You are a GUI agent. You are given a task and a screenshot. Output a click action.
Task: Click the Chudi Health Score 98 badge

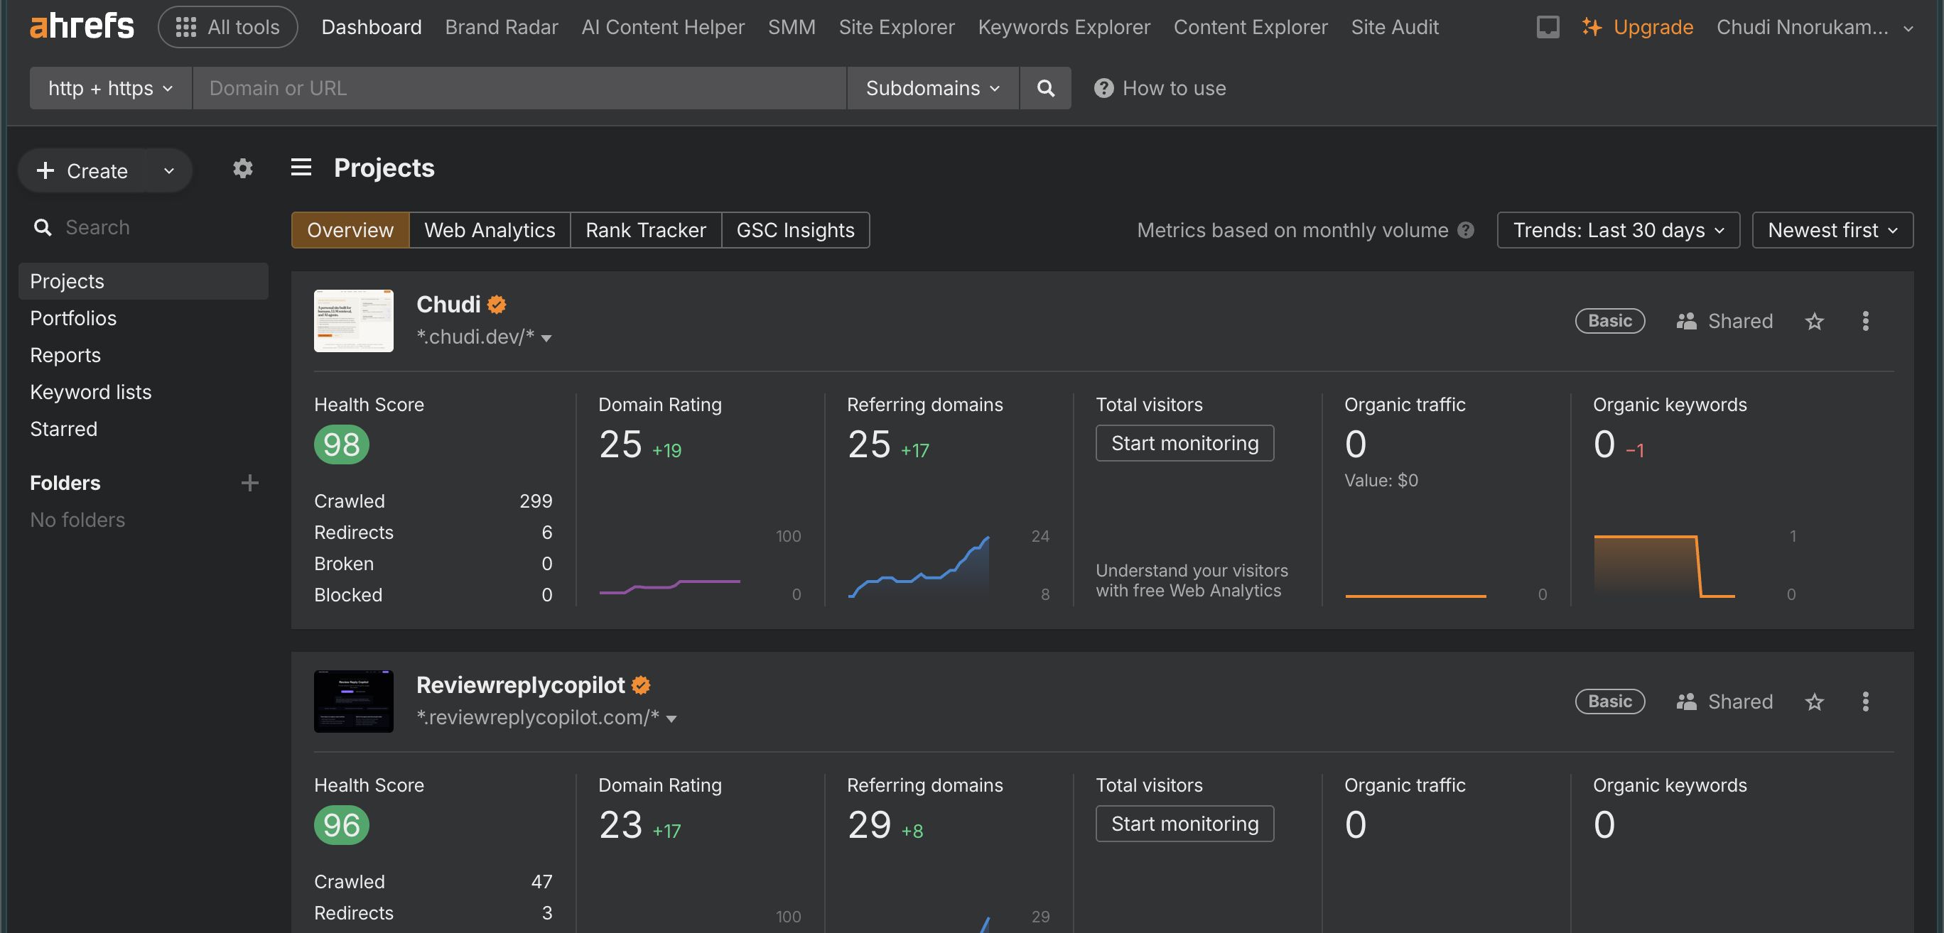[341, 444]
